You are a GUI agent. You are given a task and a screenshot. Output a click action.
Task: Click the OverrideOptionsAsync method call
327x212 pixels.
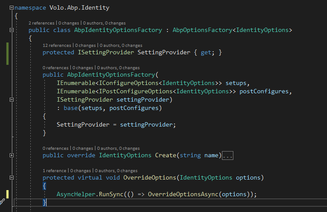pos(183,194)
